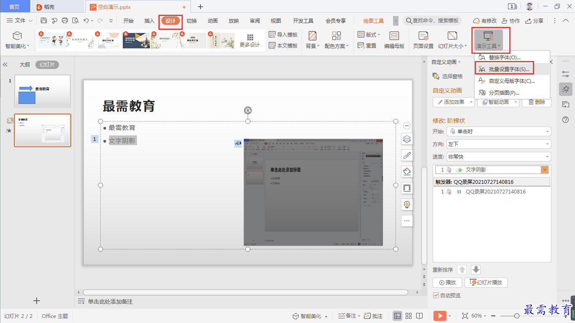This screenshot has width=575, height=323.
Task: Select slide 1 thumbnail
Action: click(x=43, y=91)
